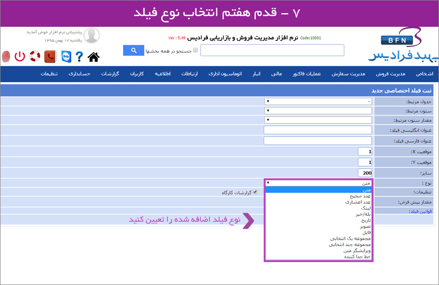
Task: Open the 'تنظیمات' menu
Action: coord(49,74)
